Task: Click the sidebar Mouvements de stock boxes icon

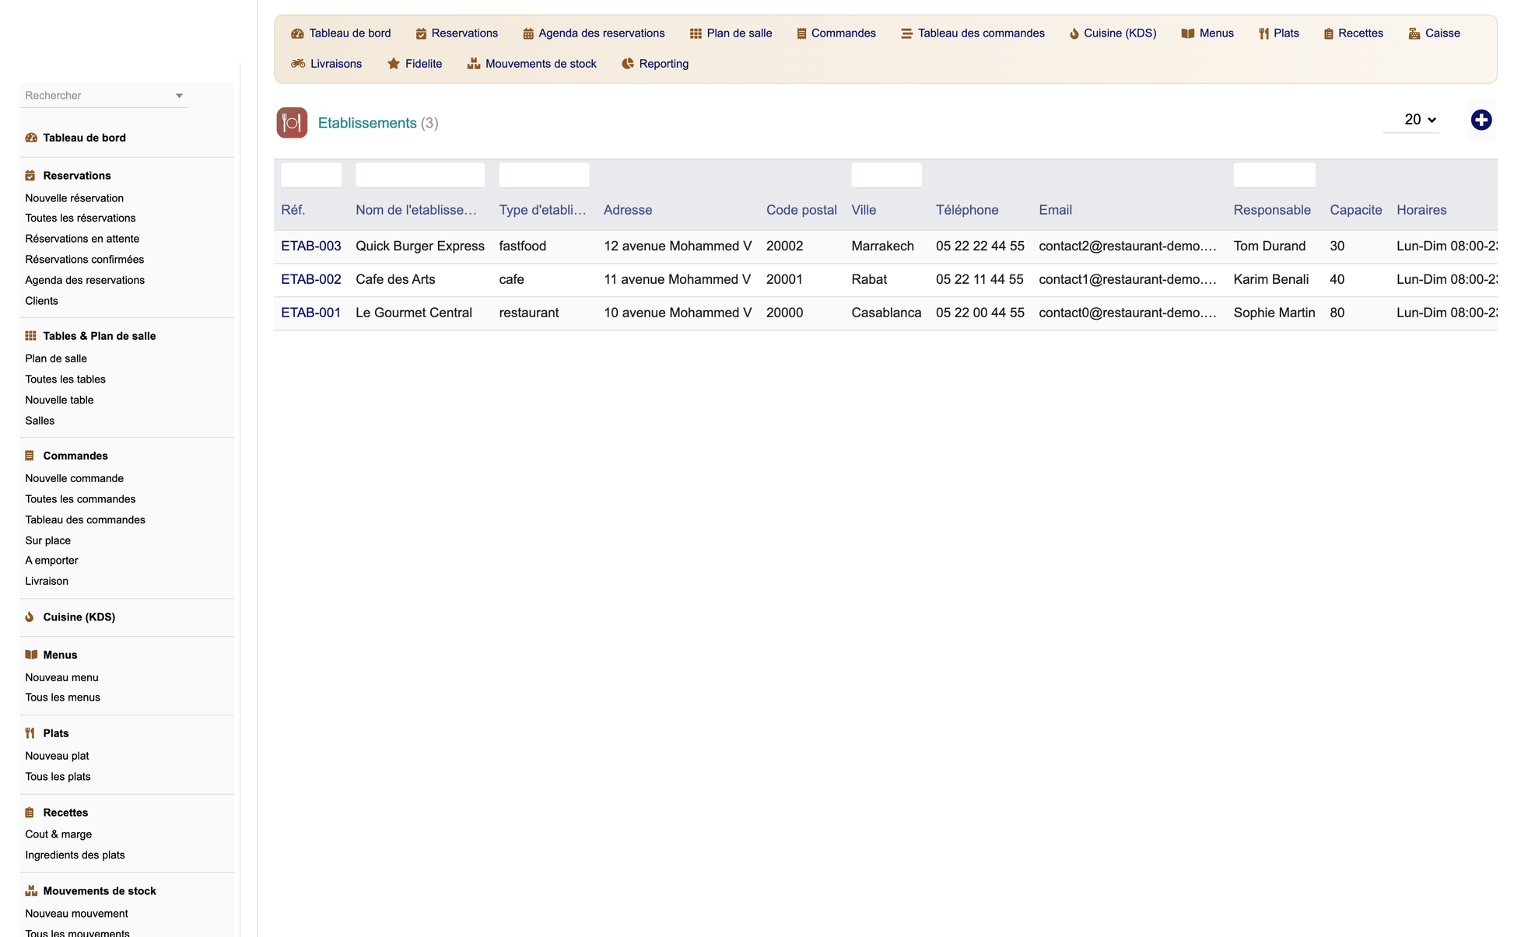Action: 31,891
